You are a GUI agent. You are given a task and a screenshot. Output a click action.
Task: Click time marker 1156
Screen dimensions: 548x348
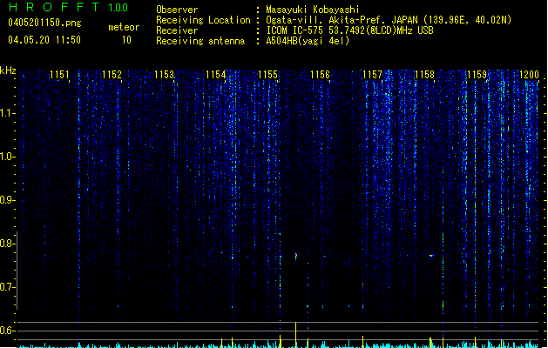click(320, 74)
